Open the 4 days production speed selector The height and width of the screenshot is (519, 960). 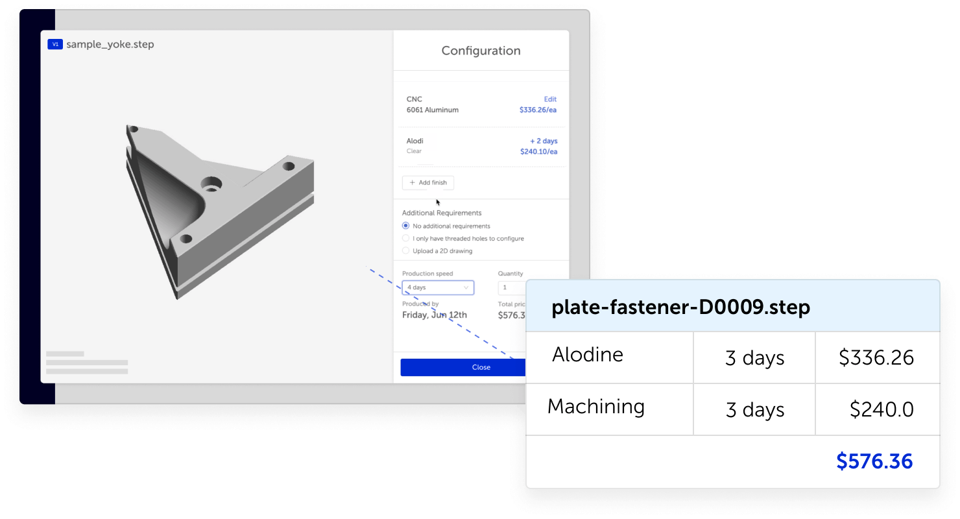438,287
